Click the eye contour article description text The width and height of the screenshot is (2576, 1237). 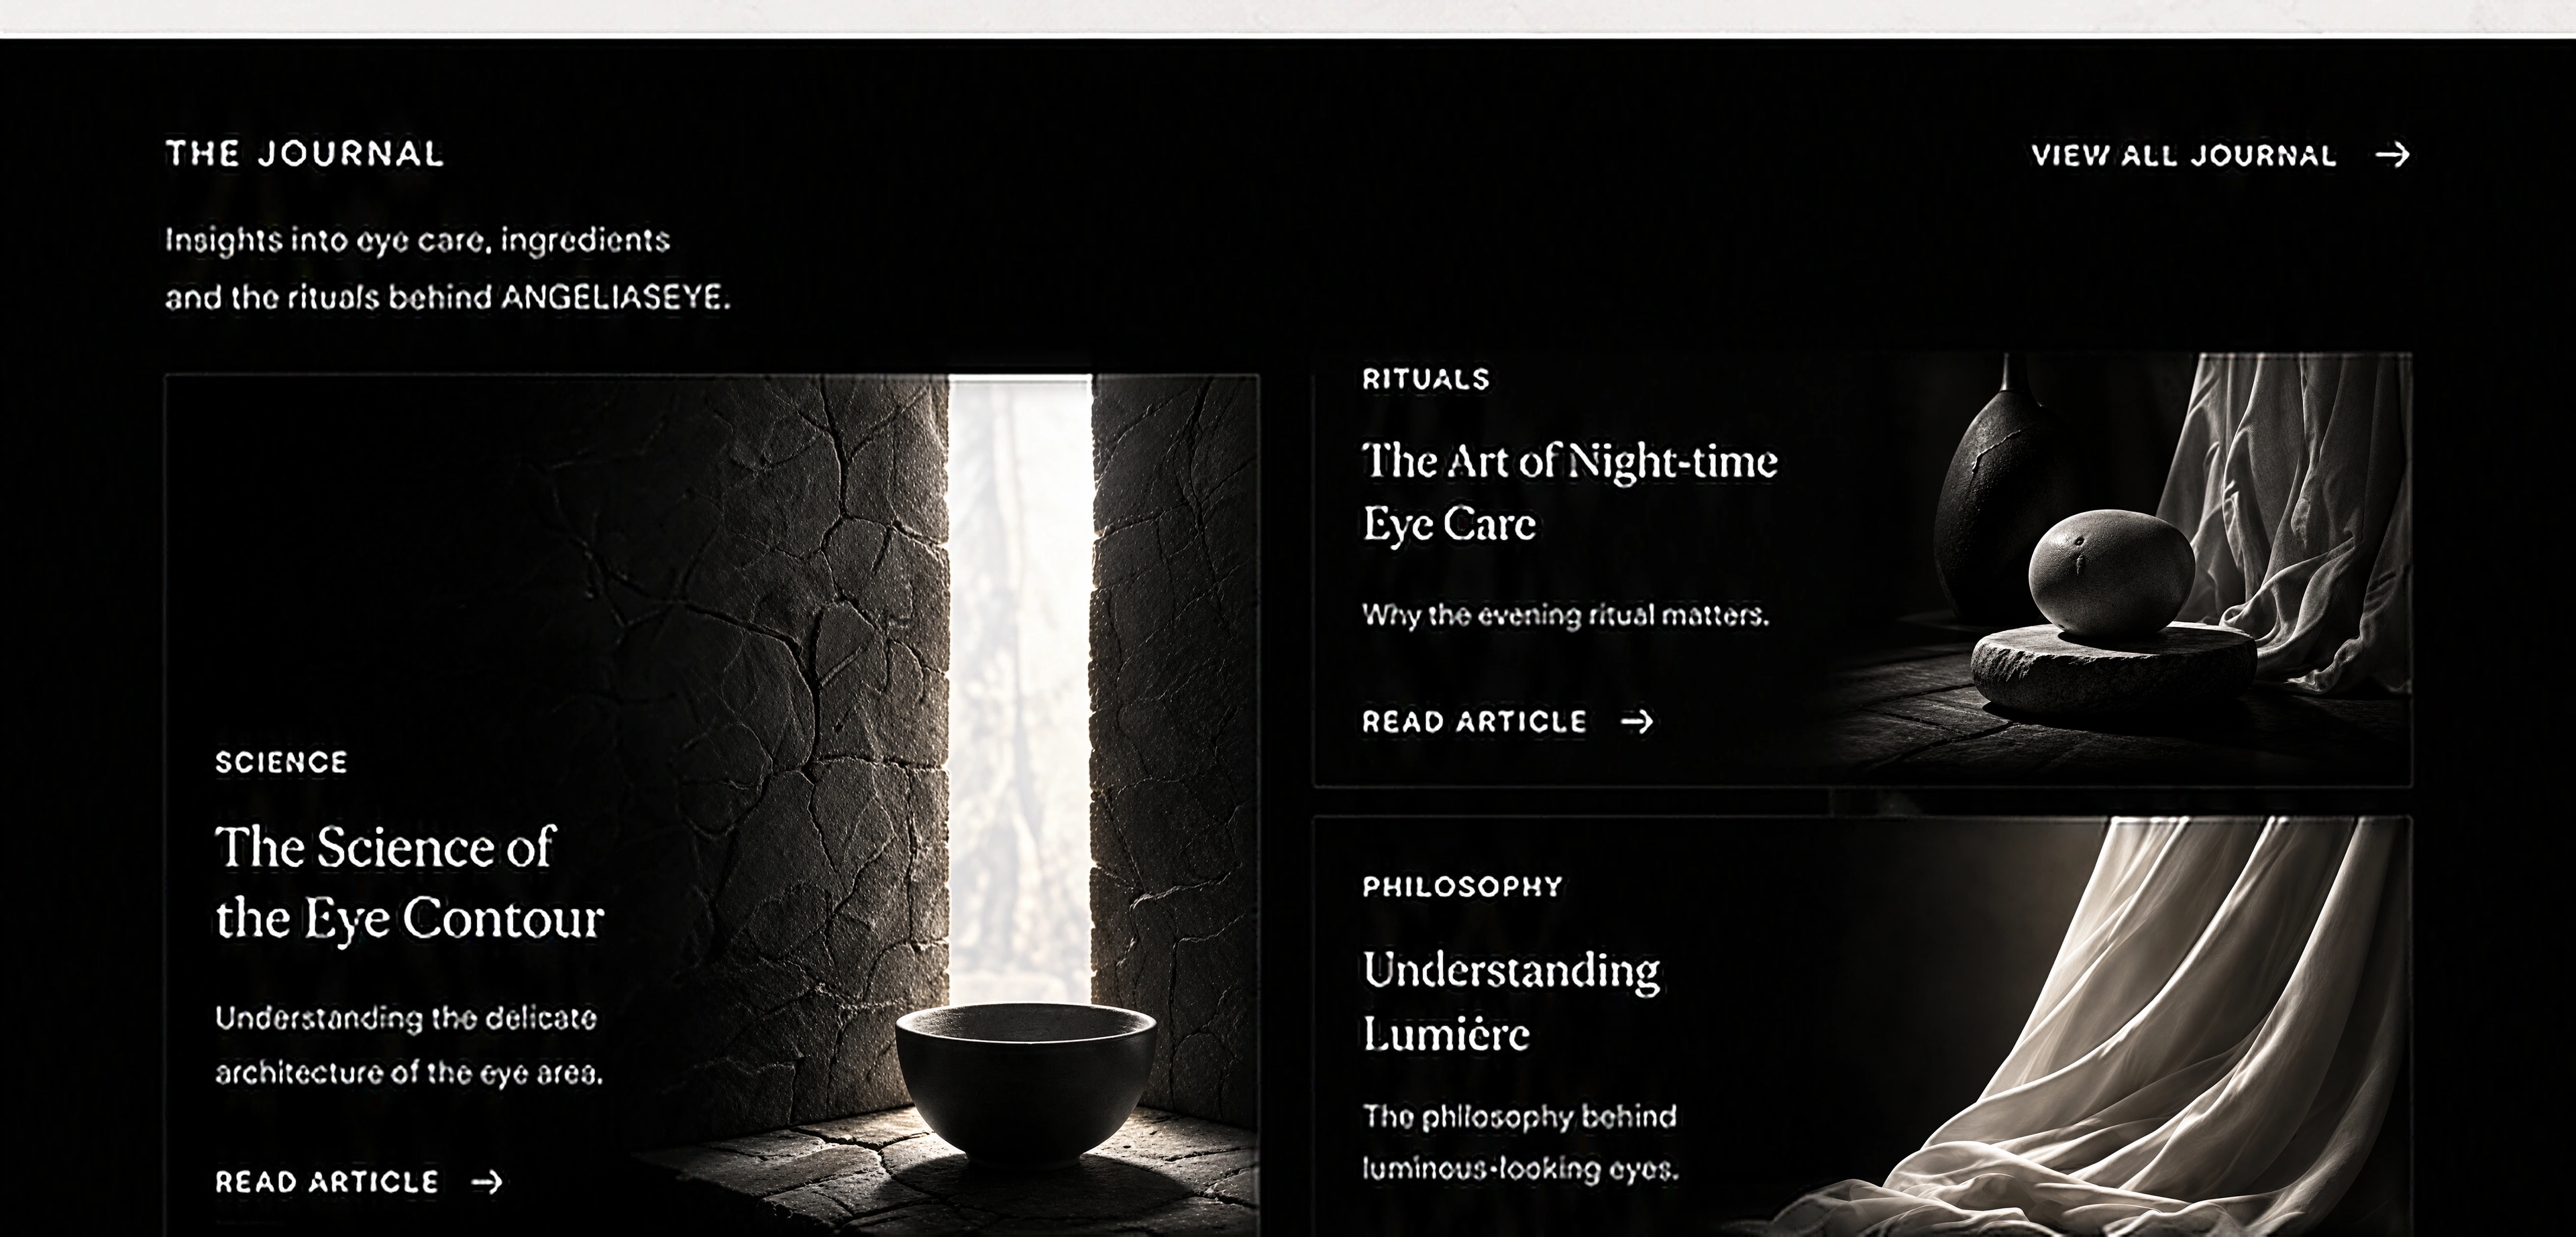(409, 1045)
